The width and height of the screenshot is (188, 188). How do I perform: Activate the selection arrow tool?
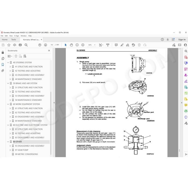pyautogui.click(x=66, y=45)
